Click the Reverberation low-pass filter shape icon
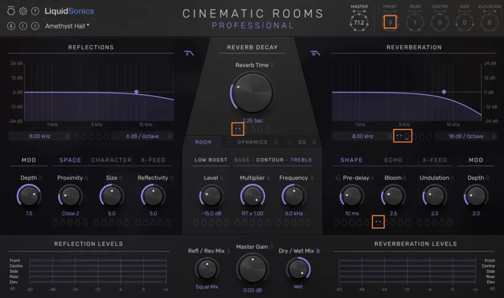 pyautogui.click(x=315, y=53)
